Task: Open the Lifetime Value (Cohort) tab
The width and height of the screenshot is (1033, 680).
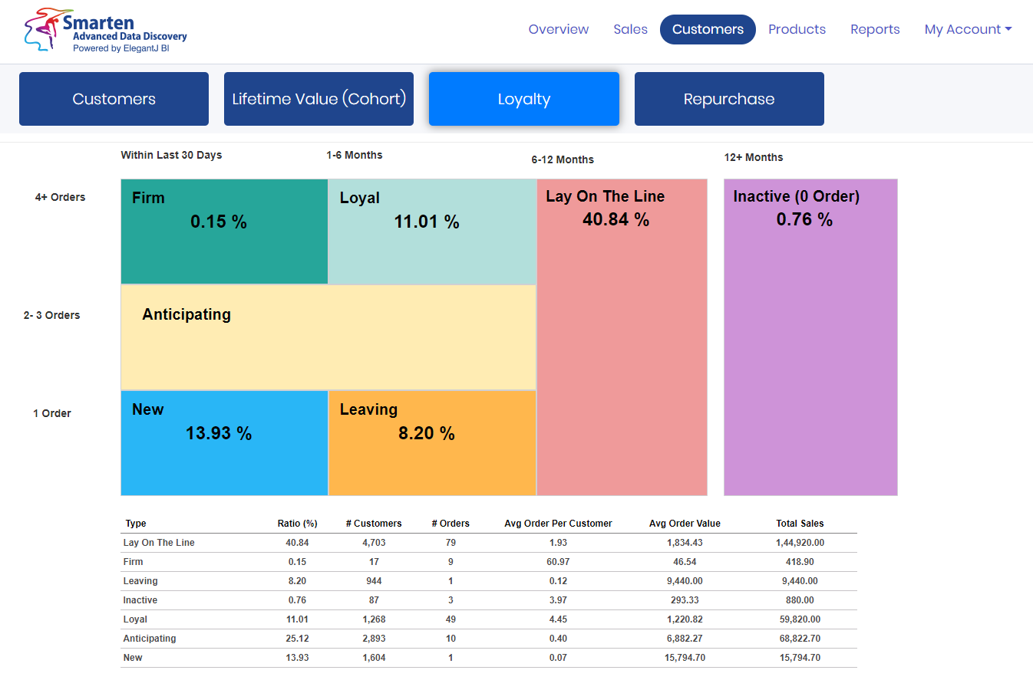Action: tap(318, 99)
